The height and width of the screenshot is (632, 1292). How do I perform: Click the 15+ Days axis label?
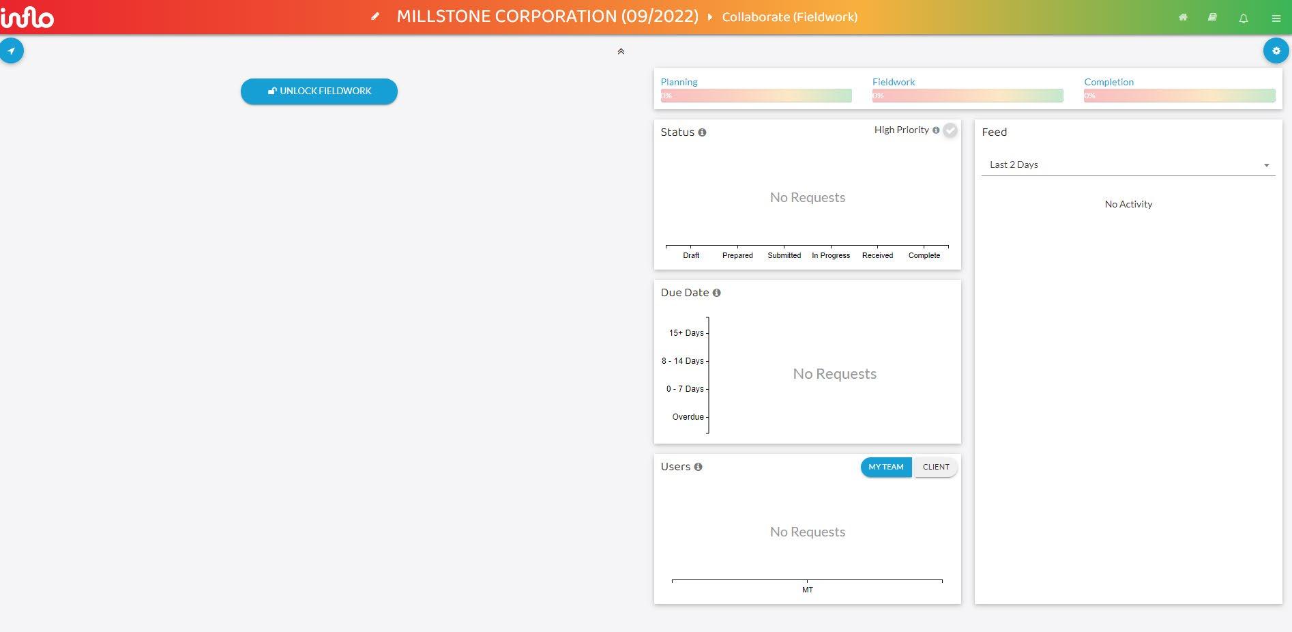[686, 333]
